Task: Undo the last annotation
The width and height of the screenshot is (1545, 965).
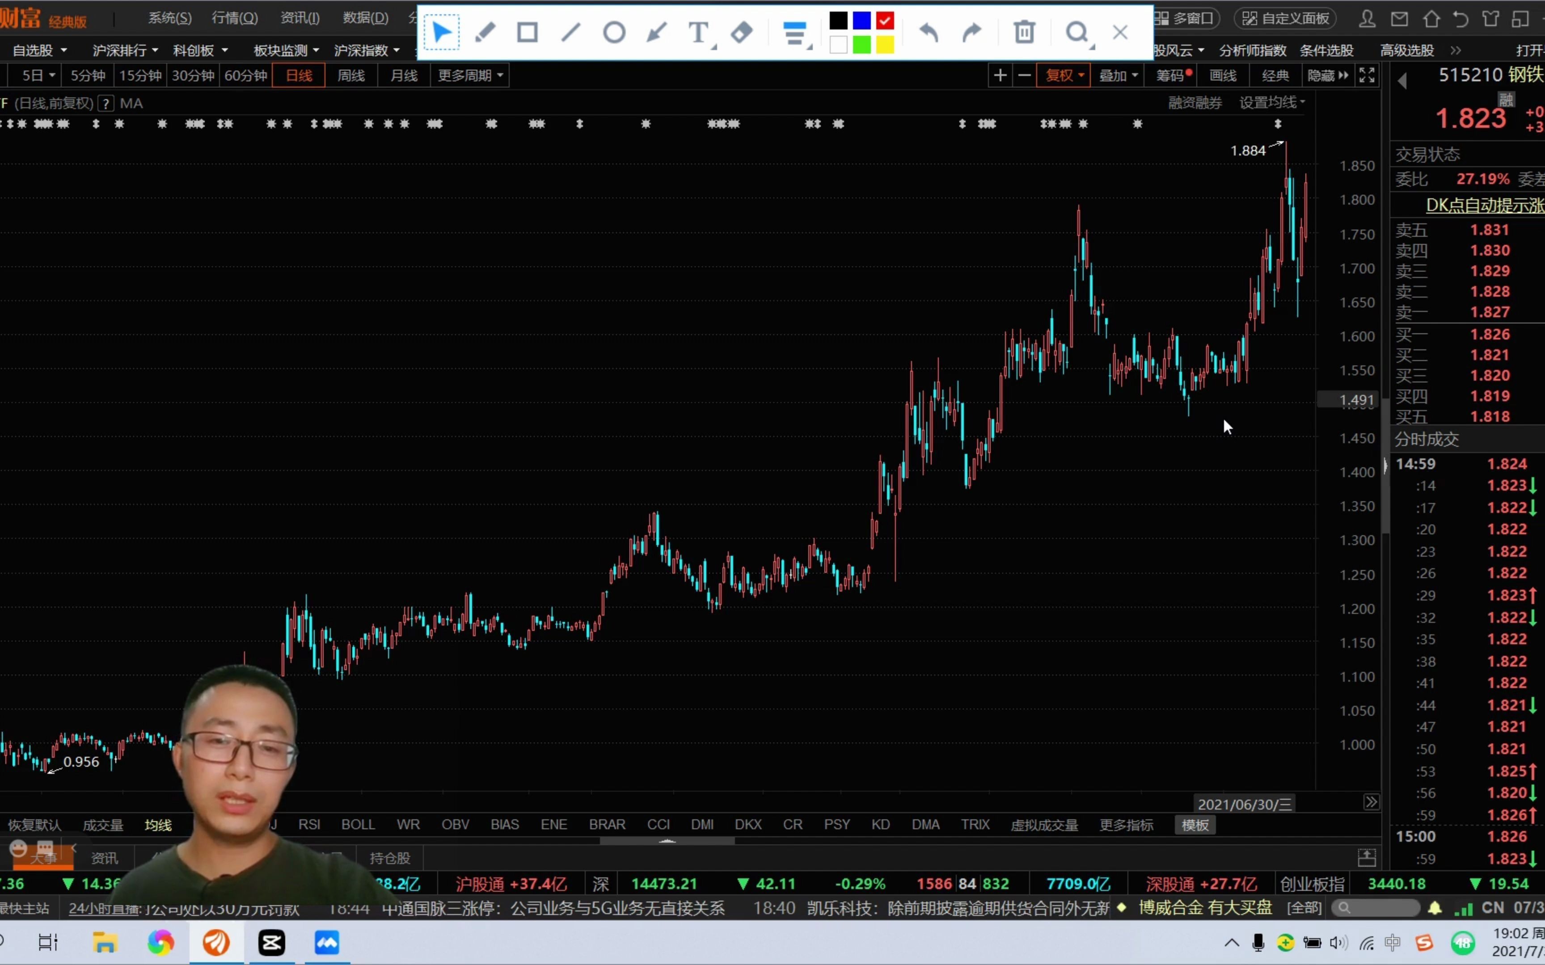Action: coord(929,32)
